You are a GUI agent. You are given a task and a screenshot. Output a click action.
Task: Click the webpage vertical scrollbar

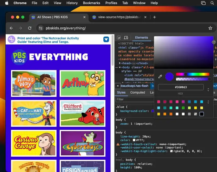click(x=113, y=50)
